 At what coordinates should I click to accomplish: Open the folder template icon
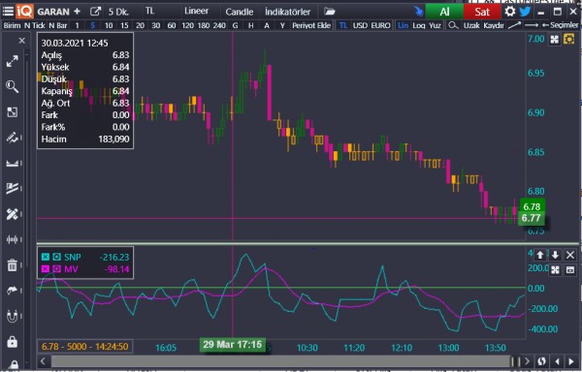[x=329, y=11]
